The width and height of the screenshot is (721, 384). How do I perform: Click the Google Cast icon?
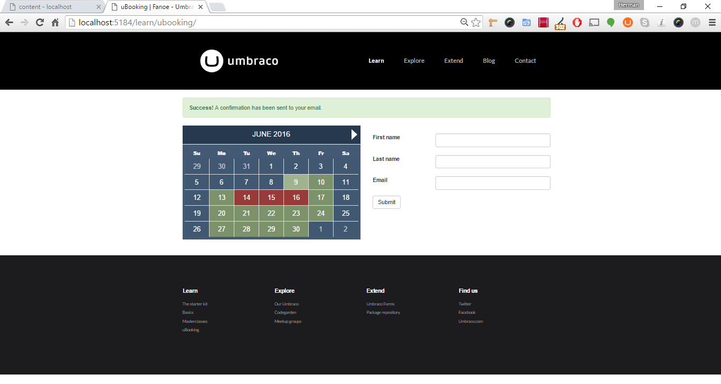coord(594,23)
